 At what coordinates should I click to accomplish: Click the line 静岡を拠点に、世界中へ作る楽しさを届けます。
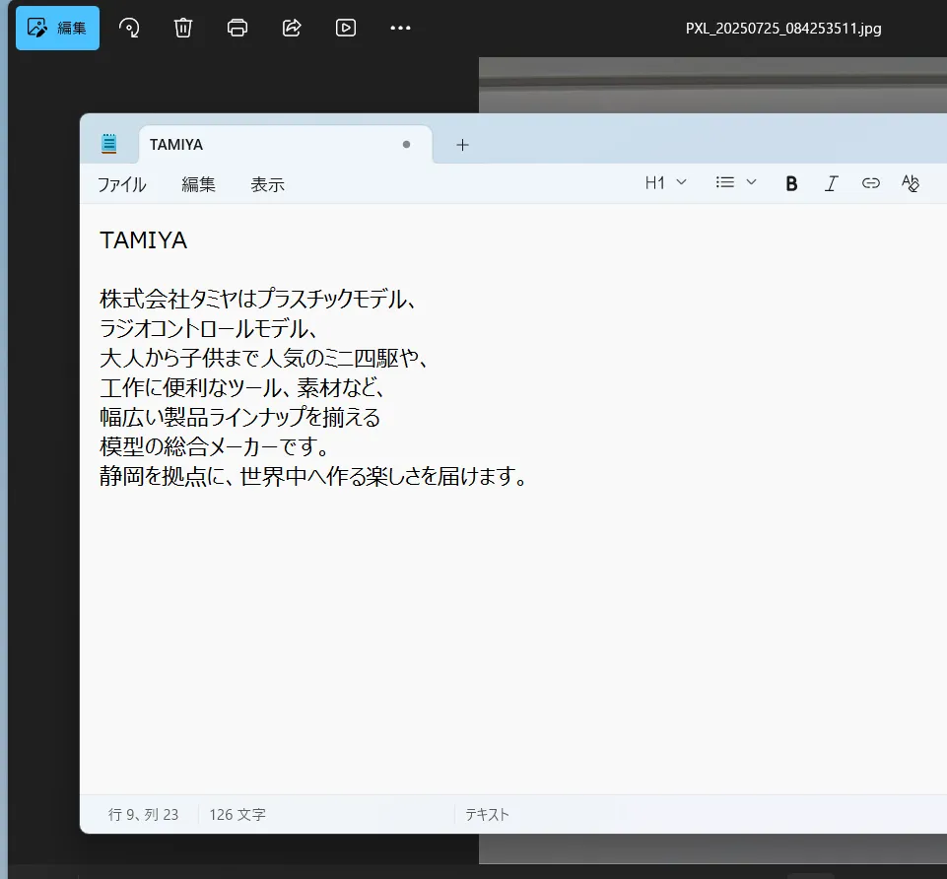(x=314, y=477)
